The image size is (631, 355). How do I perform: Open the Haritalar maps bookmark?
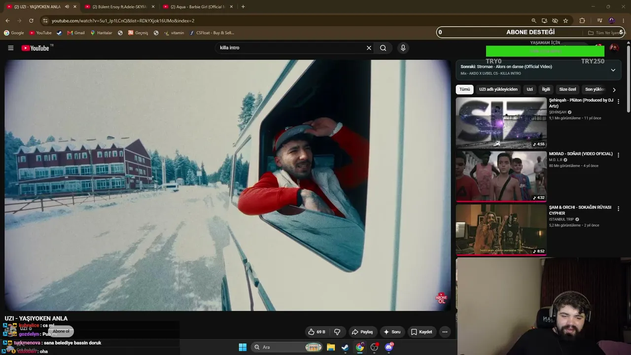101,33
